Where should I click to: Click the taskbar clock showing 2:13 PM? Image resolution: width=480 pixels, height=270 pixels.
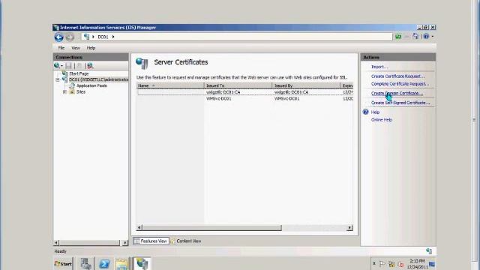pos(418,264)
